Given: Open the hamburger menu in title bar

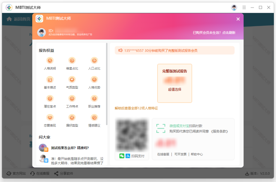Looking at the screenshot, I should pyautogui.click(x=244, y=7).
